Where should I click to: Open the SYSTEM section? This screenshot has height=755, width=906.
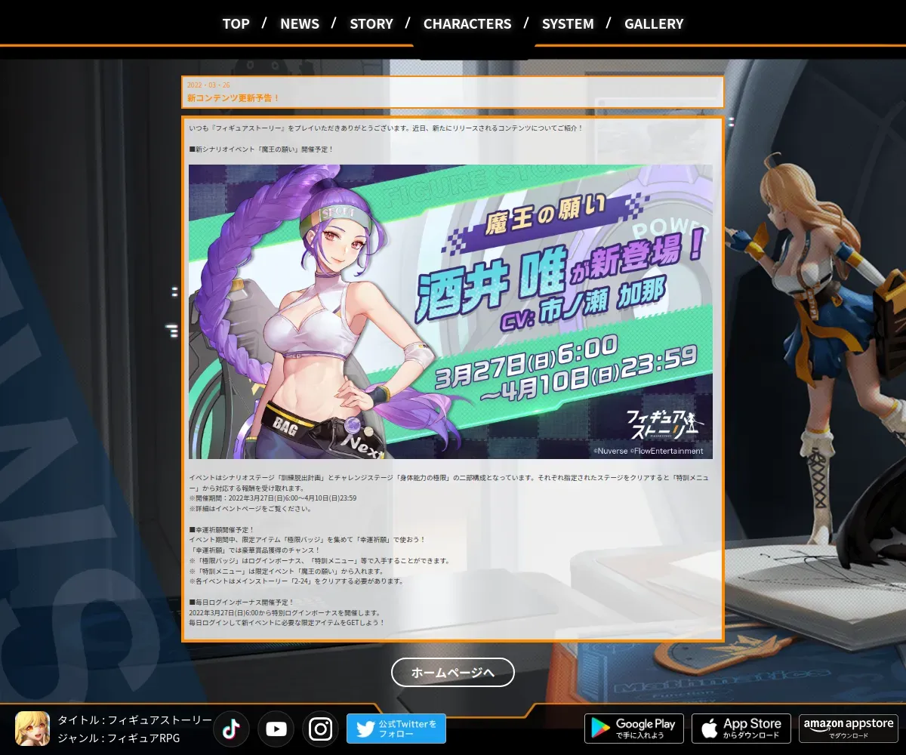(568, 23)
